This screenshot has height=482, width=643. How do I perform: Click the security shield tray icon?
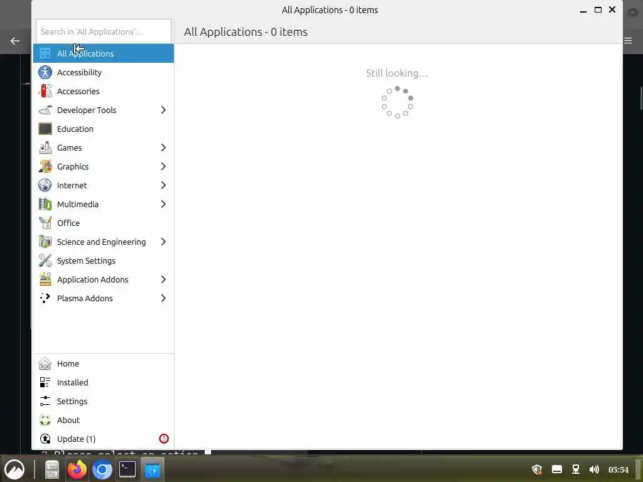pos(537,469)
